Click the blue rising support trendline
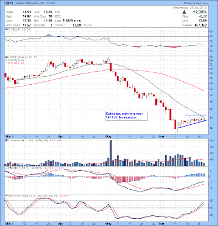This screenshot has width=218, height=226. click(191, 124)
